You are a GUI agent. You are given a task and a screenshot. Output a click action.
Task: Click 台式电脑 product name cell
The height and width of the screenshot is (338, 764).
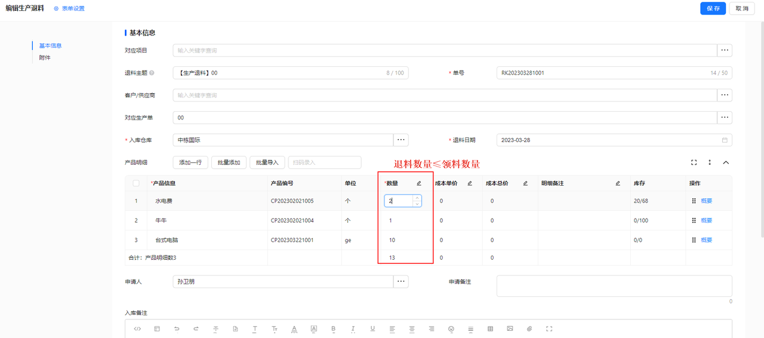(x=207, y=240)
